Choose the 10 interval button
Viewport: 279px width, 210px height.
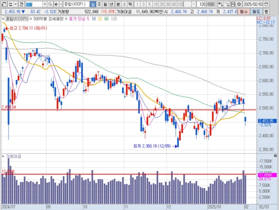click(x=156, y=4)
